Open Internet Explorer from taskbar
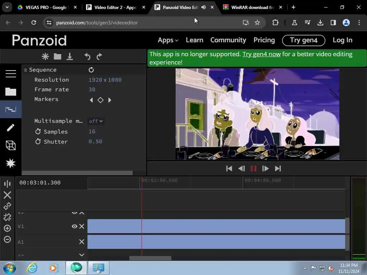367x275 pixels. [x=32, y=268]
